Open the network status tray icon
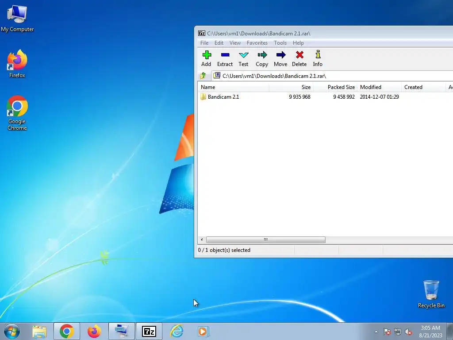Screen dimensions: 453x340 click(398, 332)
